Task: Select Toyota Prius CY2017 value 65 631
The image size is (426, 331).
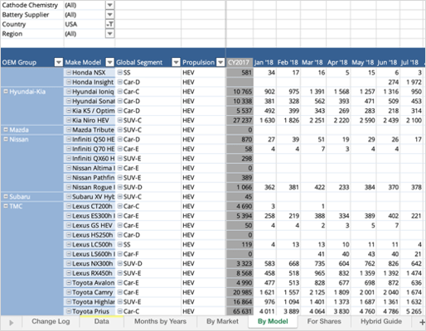Action: (x=240, y=311)
